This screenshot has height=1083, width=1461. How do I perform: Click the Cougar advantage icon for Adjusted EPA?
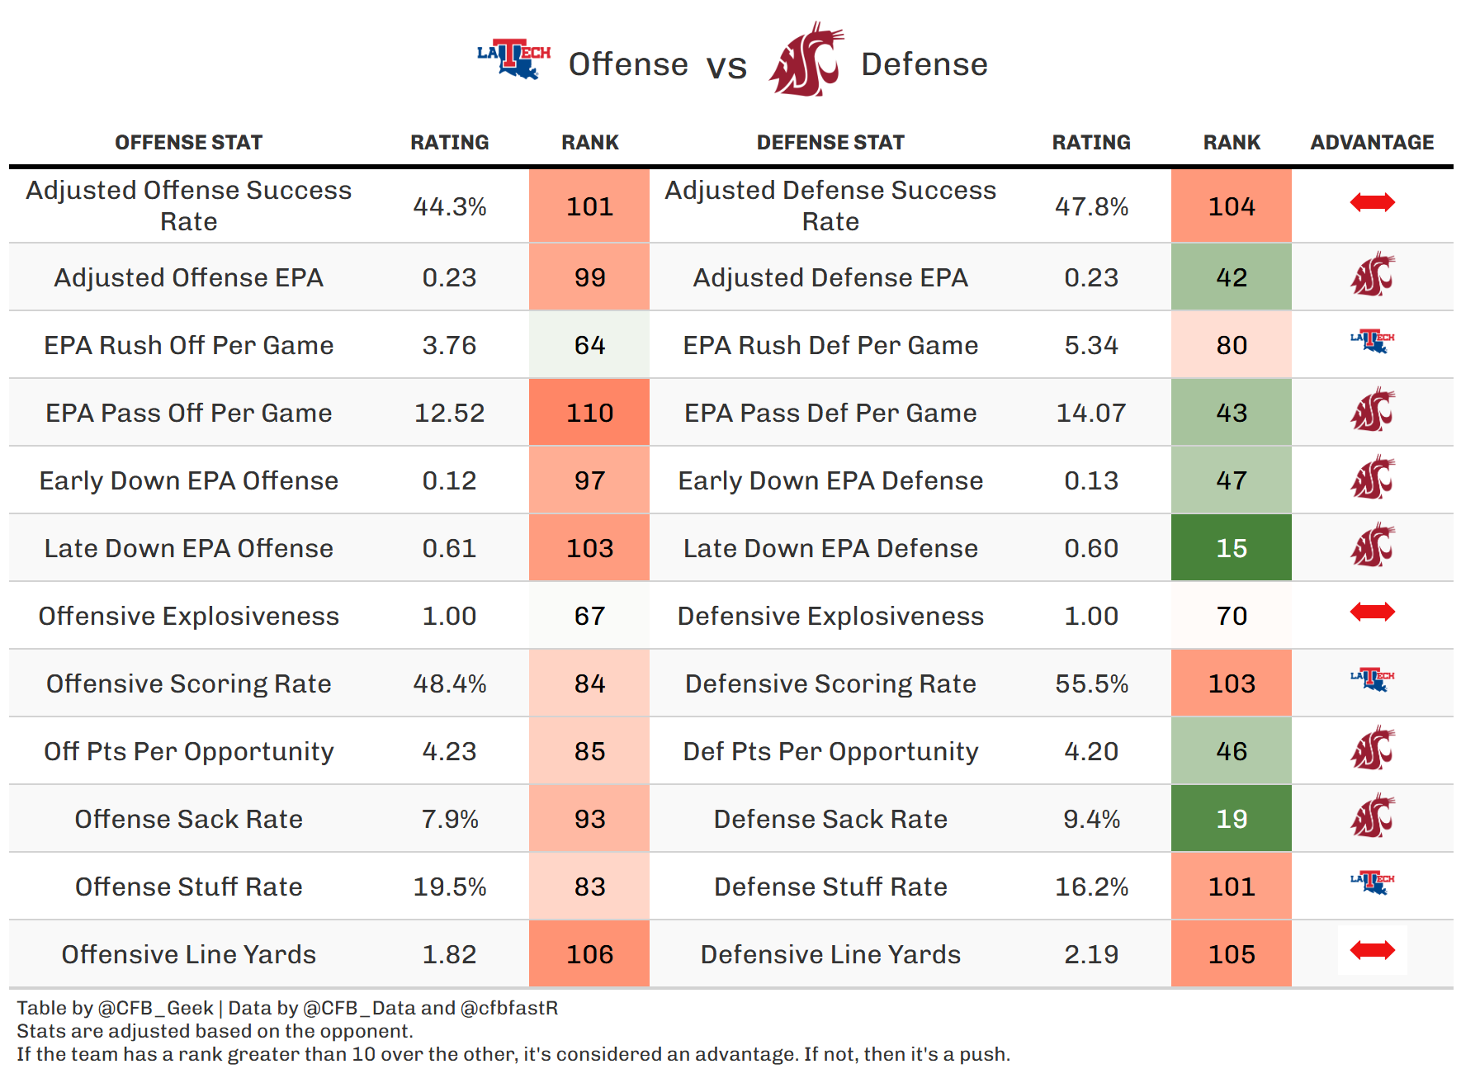[1372, 276]
